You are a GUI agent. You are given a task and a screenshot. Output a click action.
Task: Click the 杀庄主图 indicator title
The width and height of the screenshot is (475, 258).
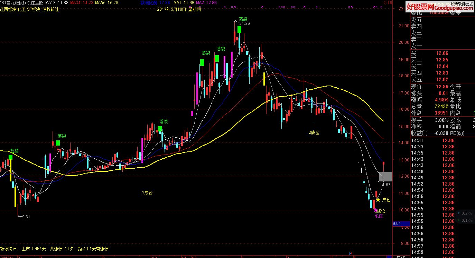click(35, 2)
